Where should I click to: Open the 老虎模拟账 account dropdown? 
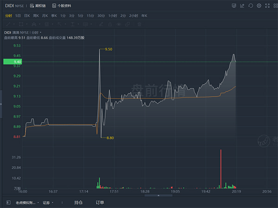tap(27, 203)
